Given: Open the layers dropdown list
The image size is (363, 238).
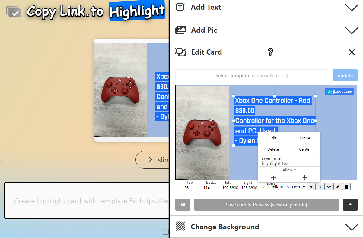Looking at the screenshot, I should click(x=284, y=187).
